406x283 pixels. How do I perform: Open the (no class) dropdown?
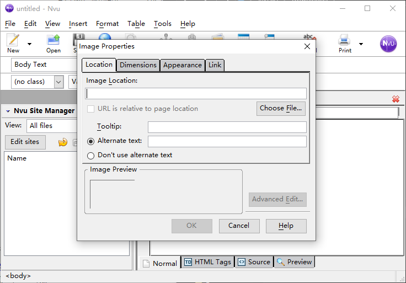[59, 82]
